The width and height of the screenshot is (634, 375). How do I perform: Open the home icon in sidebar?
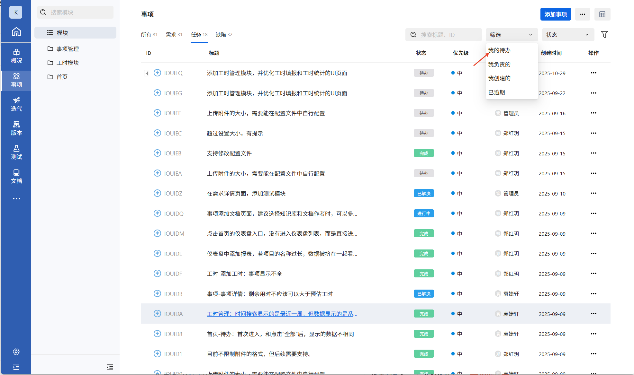point(16,32)
